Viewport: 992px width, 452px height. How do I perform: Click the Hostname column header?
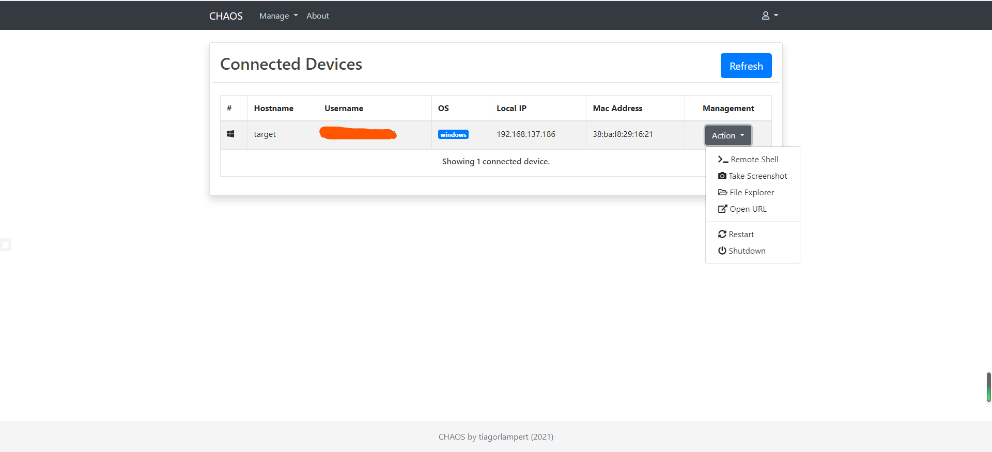click(x=273, y=108)
